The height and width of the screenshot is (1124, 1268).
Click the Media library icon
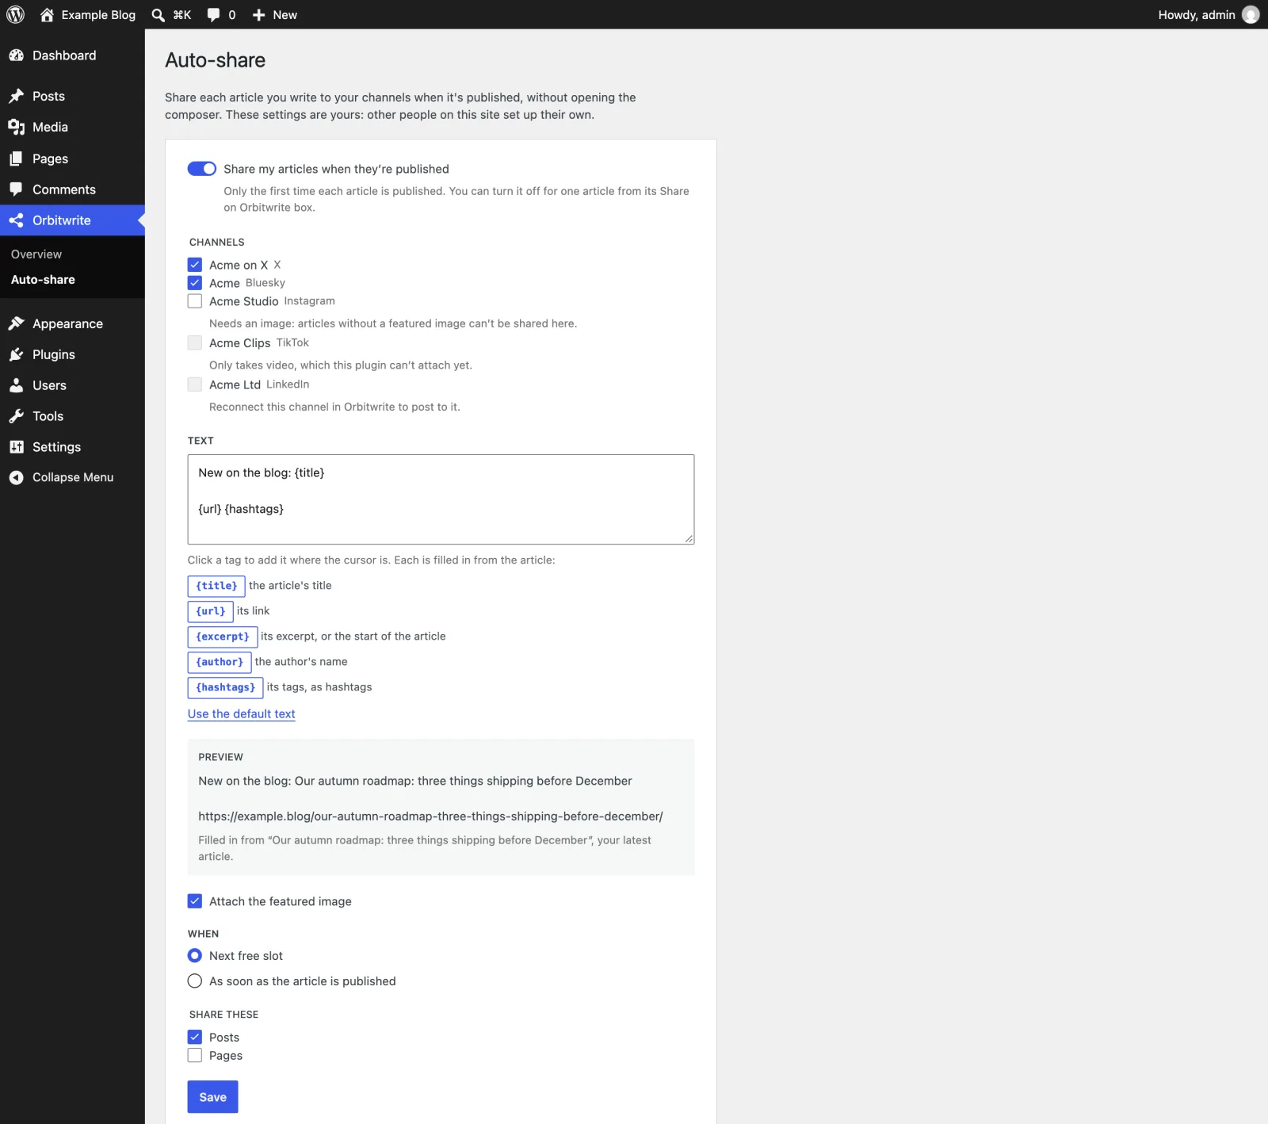click(17, 127)
